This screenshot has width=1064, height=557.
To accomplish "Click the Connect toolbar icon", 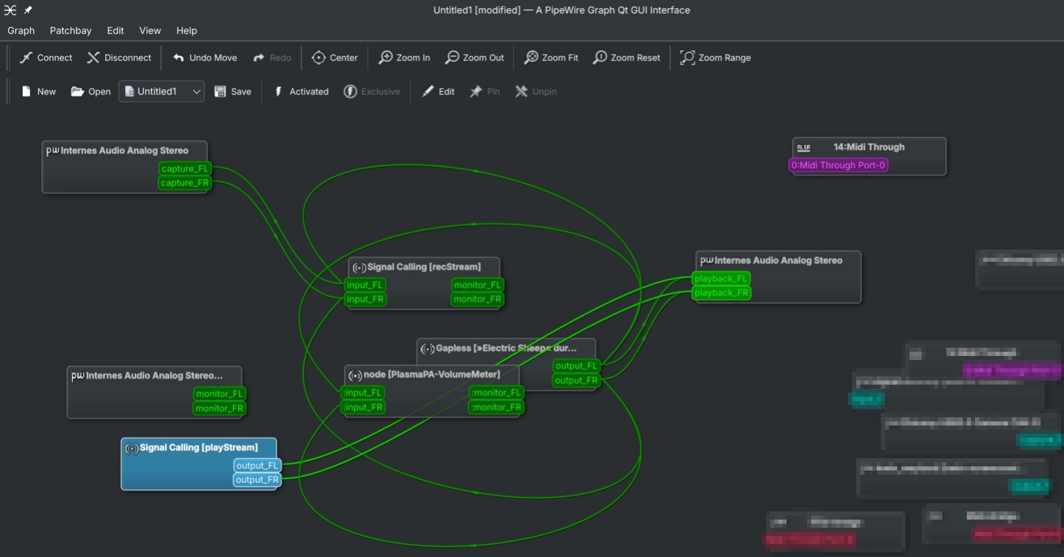I will [x=26, y=57].
